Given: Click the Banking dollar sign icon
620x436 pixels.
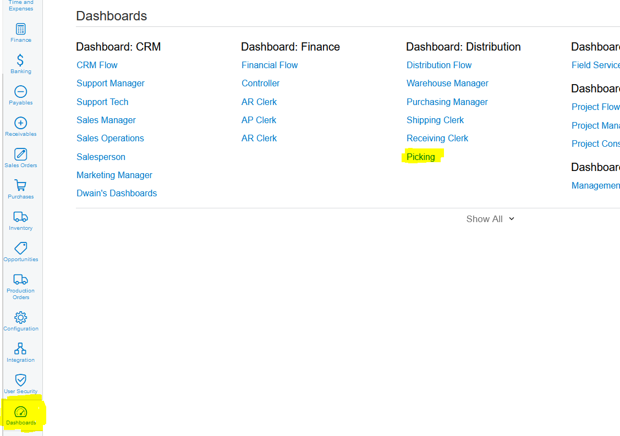Looking at the screenshot, I should pos(21,60).
